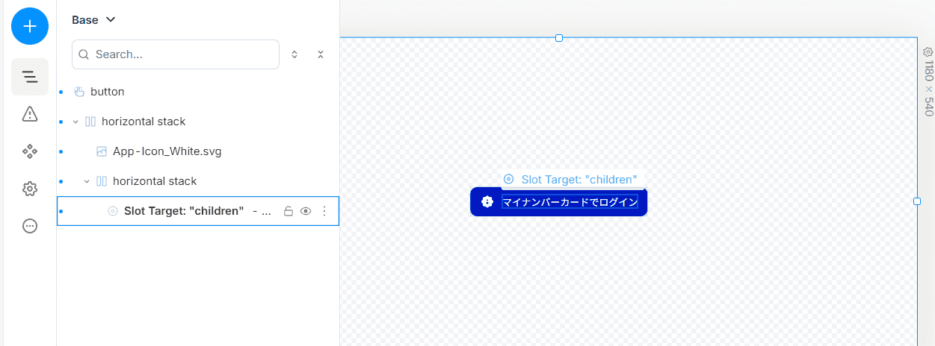Open the warnings triangle panel
The width and height of the screenshot is (935, 346).
pos(30,114)
